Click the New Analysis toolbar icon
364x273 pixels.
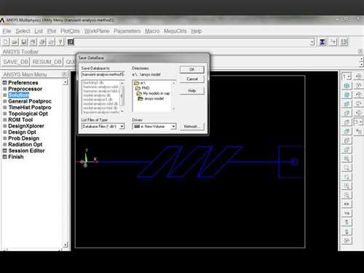tap(6, 42)
